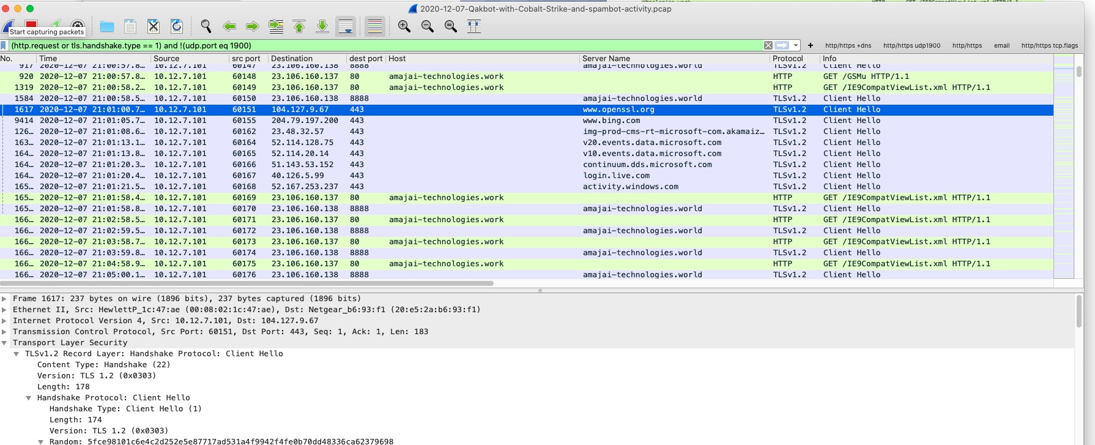Sort by the No. column header
The width and height of the screenshot is (1095, 445).
pos(18,59)
